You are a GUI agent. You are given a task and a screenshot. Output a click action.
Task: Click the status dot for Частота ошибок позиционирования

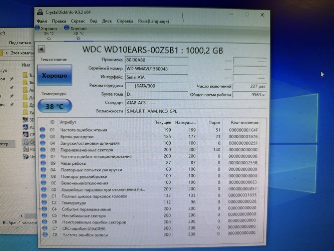43,156
